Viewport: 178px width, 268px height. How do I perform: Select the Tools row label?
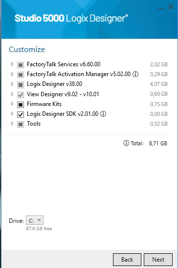pos(34,124)
